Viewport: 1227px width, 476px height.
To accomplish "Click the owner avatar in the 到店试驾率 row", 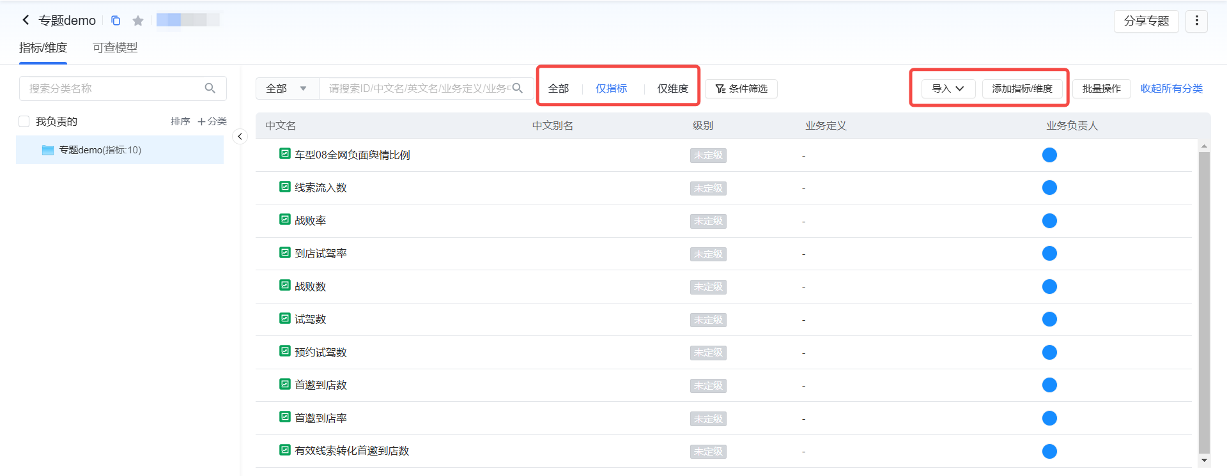I will click(1049, 253).
